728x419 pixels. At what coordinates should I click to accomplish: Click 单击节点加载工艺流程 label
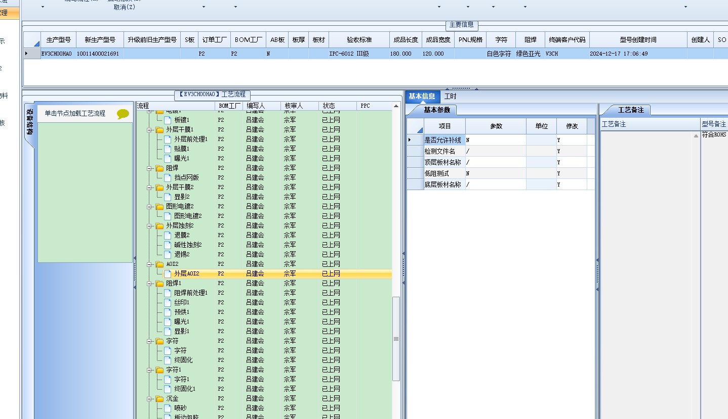pos(75,114)
